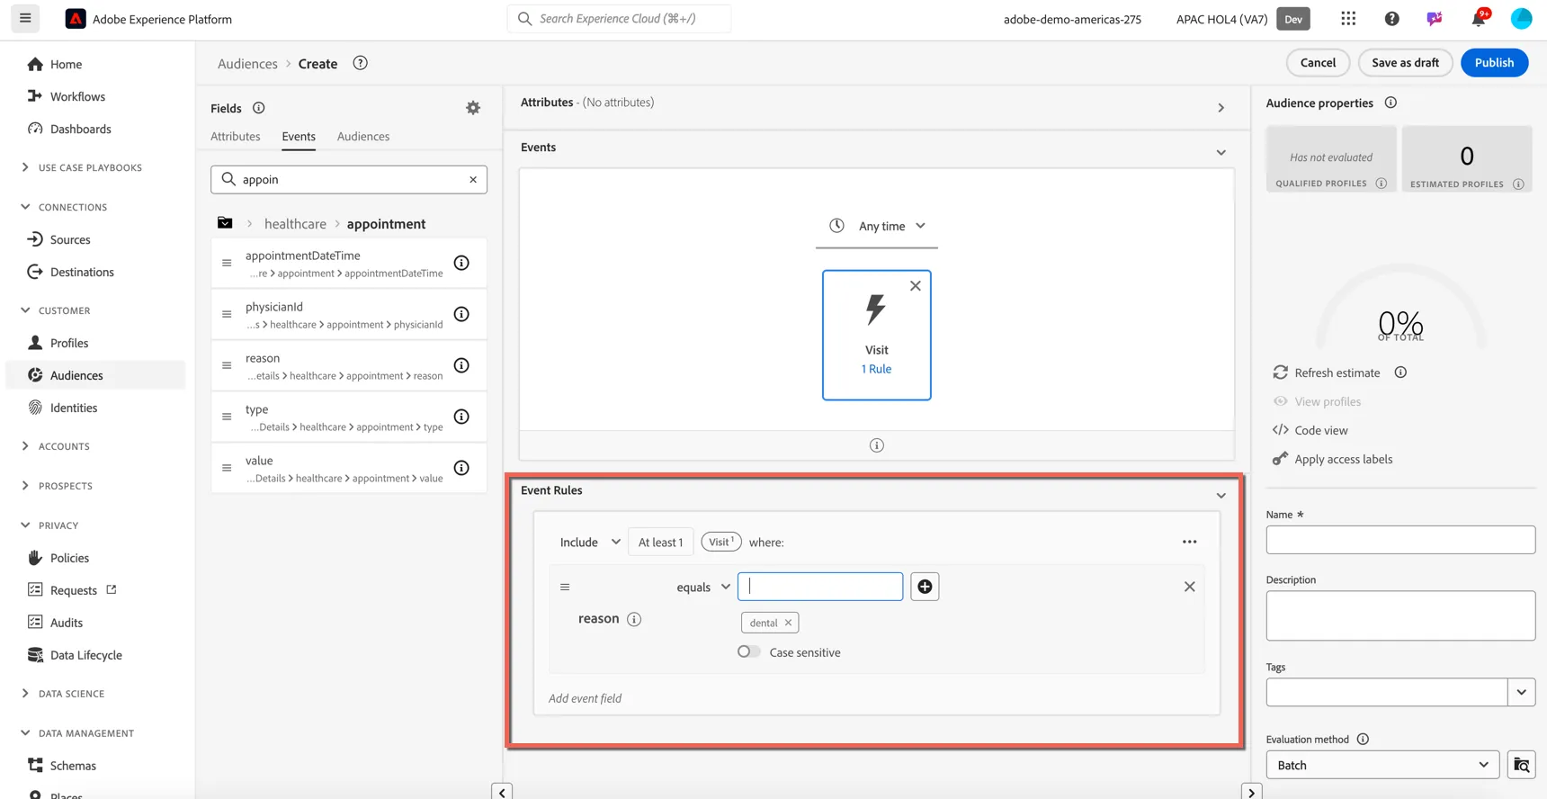The height and width of the screenshot is (799, 1547).
Task: Expand the Attributes section
Action: (1221, 108)
